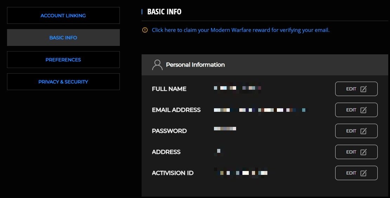Go to the Preferences section
Image resolution: width=390 pixels, height=198 pixels.
point(63,60)
